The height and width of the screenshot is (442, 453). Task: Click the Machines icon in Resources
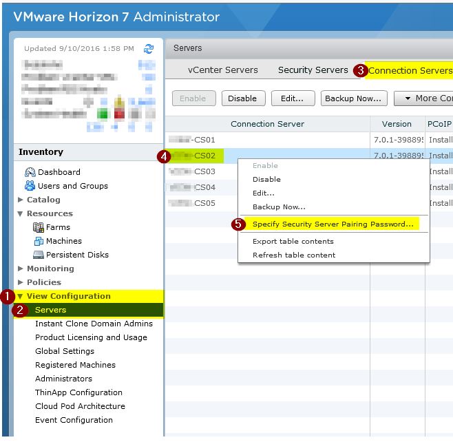[x=39, y=241]
